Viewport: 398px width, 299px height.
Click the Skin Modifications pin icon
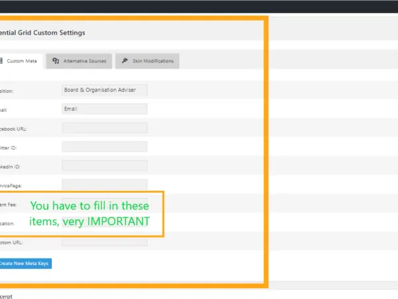(125, 60)
